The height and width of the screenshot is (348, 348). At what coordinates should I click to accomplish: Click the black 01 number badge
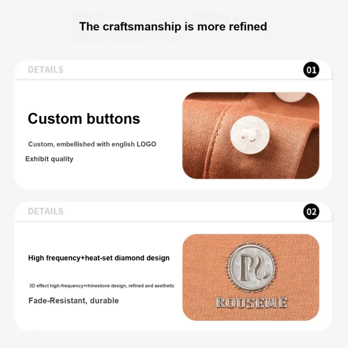click(311, 70)
